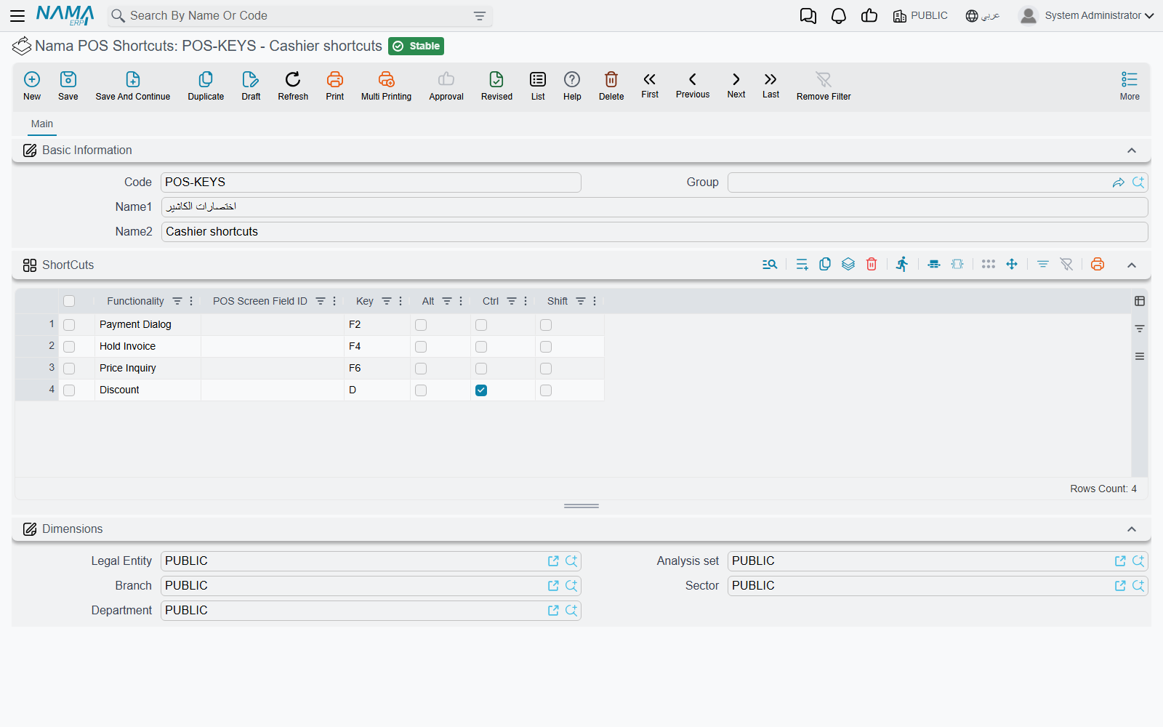Select the Price Inquiry row checkbox
This screenshot has height=727, width=1163.
[x=69, y=369]
